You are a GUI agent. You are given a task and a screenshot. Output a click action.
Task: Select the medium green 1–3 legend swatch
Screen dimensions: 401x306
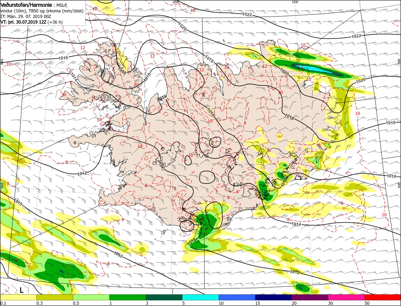128,297
